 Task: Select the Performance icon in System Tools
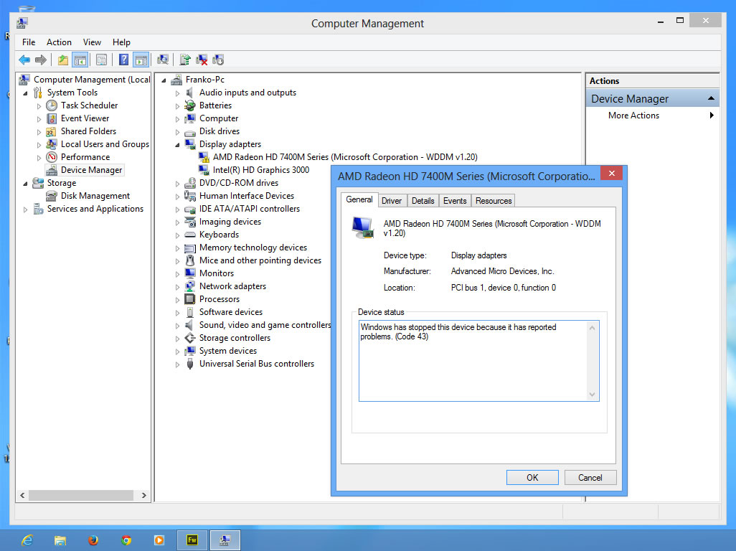point(52,157)
